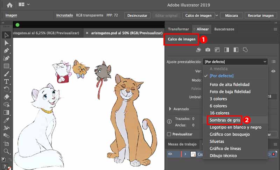The image size is (280, 170).
Task: Go to the Home screen icon
Action: (x=9, y=5)
